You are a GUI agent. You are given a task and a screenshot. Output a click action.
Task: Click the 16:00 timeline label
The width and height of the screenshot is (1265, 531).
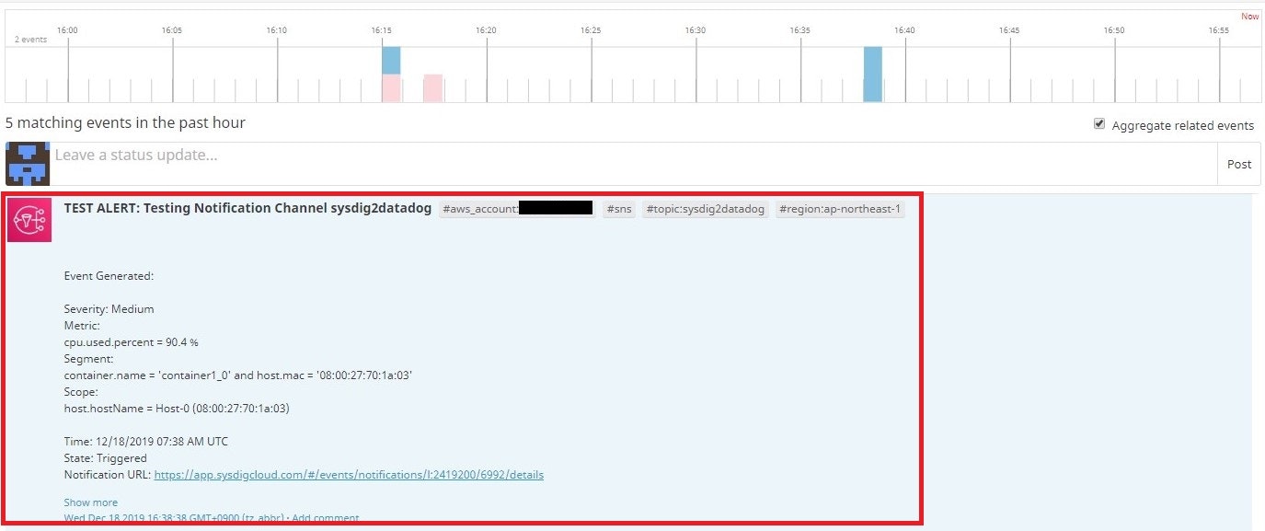67,30
